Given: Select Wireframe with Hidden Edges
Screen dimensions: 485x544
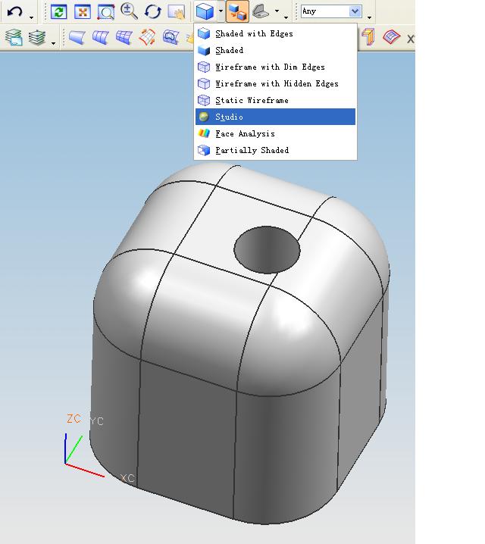Looking at the screenshot, I should pos(275,83).
